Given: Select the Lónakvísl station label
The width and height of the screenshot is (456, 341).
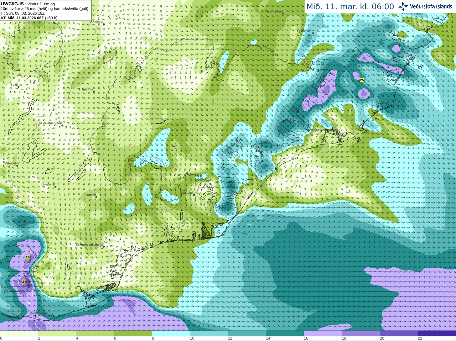Looking at the screenshot, I should tap(48, 184).
